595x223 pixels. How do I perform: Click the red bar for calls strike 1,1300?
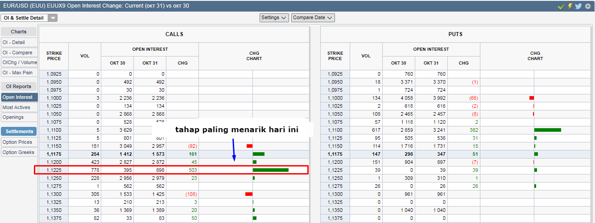(249, 194)
